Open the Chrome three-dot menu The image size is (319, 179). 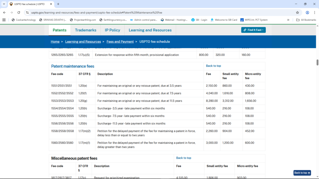pyautogui.click(x=315, y=12)
